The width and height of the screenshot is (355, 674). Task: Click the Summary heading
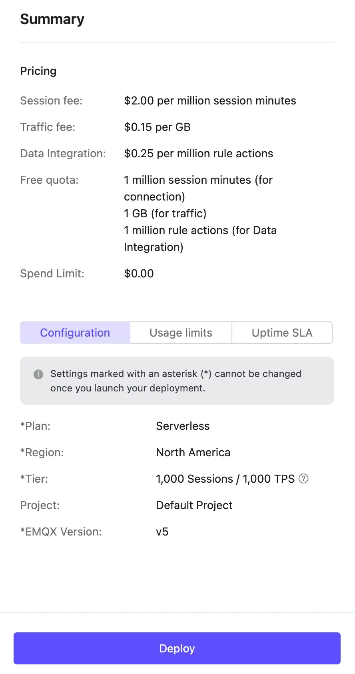point(52,19)
